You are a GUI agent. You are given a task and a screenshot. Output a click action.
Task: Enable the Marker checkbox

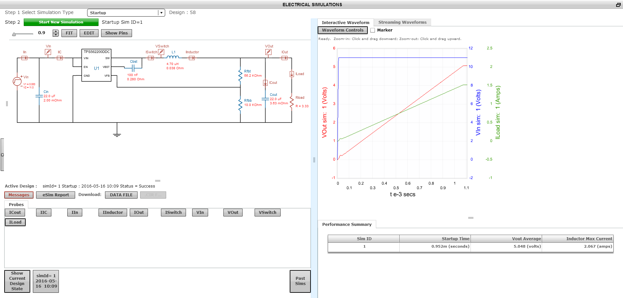pos(373,30)
